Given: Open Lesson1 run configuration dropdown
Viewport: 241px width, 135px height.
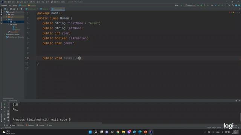Looking at the screenshot, I should pos(190,5).
